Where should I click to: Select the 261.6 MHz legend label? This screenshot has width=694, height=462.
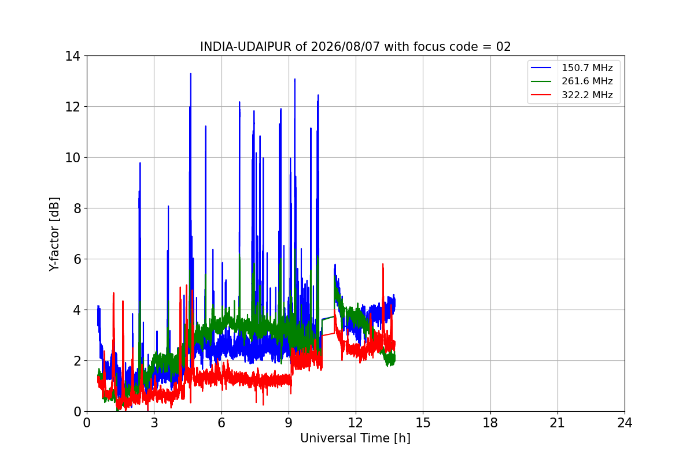point(587,81)
